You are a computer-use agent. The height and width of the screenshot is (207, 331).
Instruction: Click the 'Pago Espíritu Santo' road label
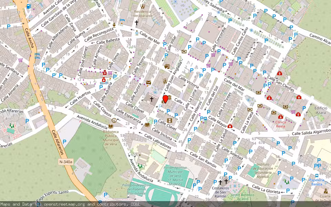point(52,196)
